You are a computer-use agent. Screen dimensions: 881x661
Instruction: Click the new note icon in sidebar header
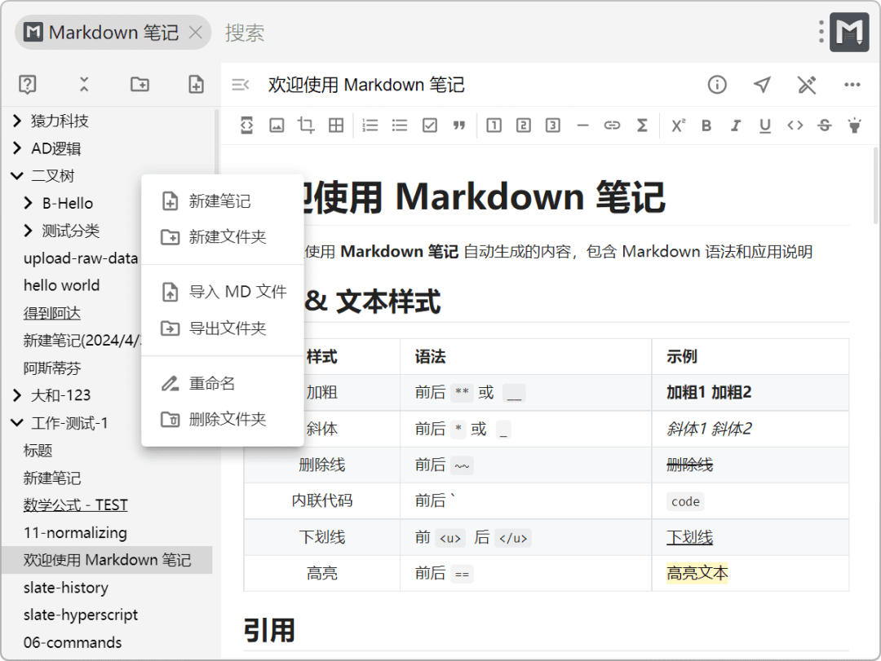[x=196, y=84]
